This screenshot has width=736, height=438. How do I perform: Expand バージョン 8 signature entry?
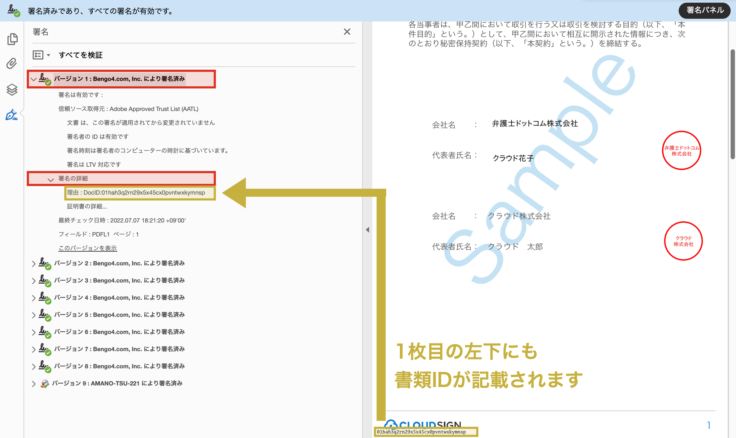tap(34, 366)
